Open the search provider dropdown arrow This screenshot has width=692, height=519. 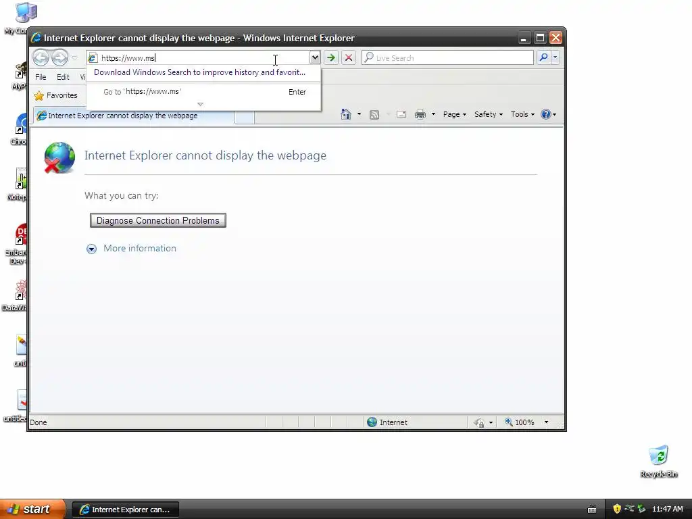(555, 57)
